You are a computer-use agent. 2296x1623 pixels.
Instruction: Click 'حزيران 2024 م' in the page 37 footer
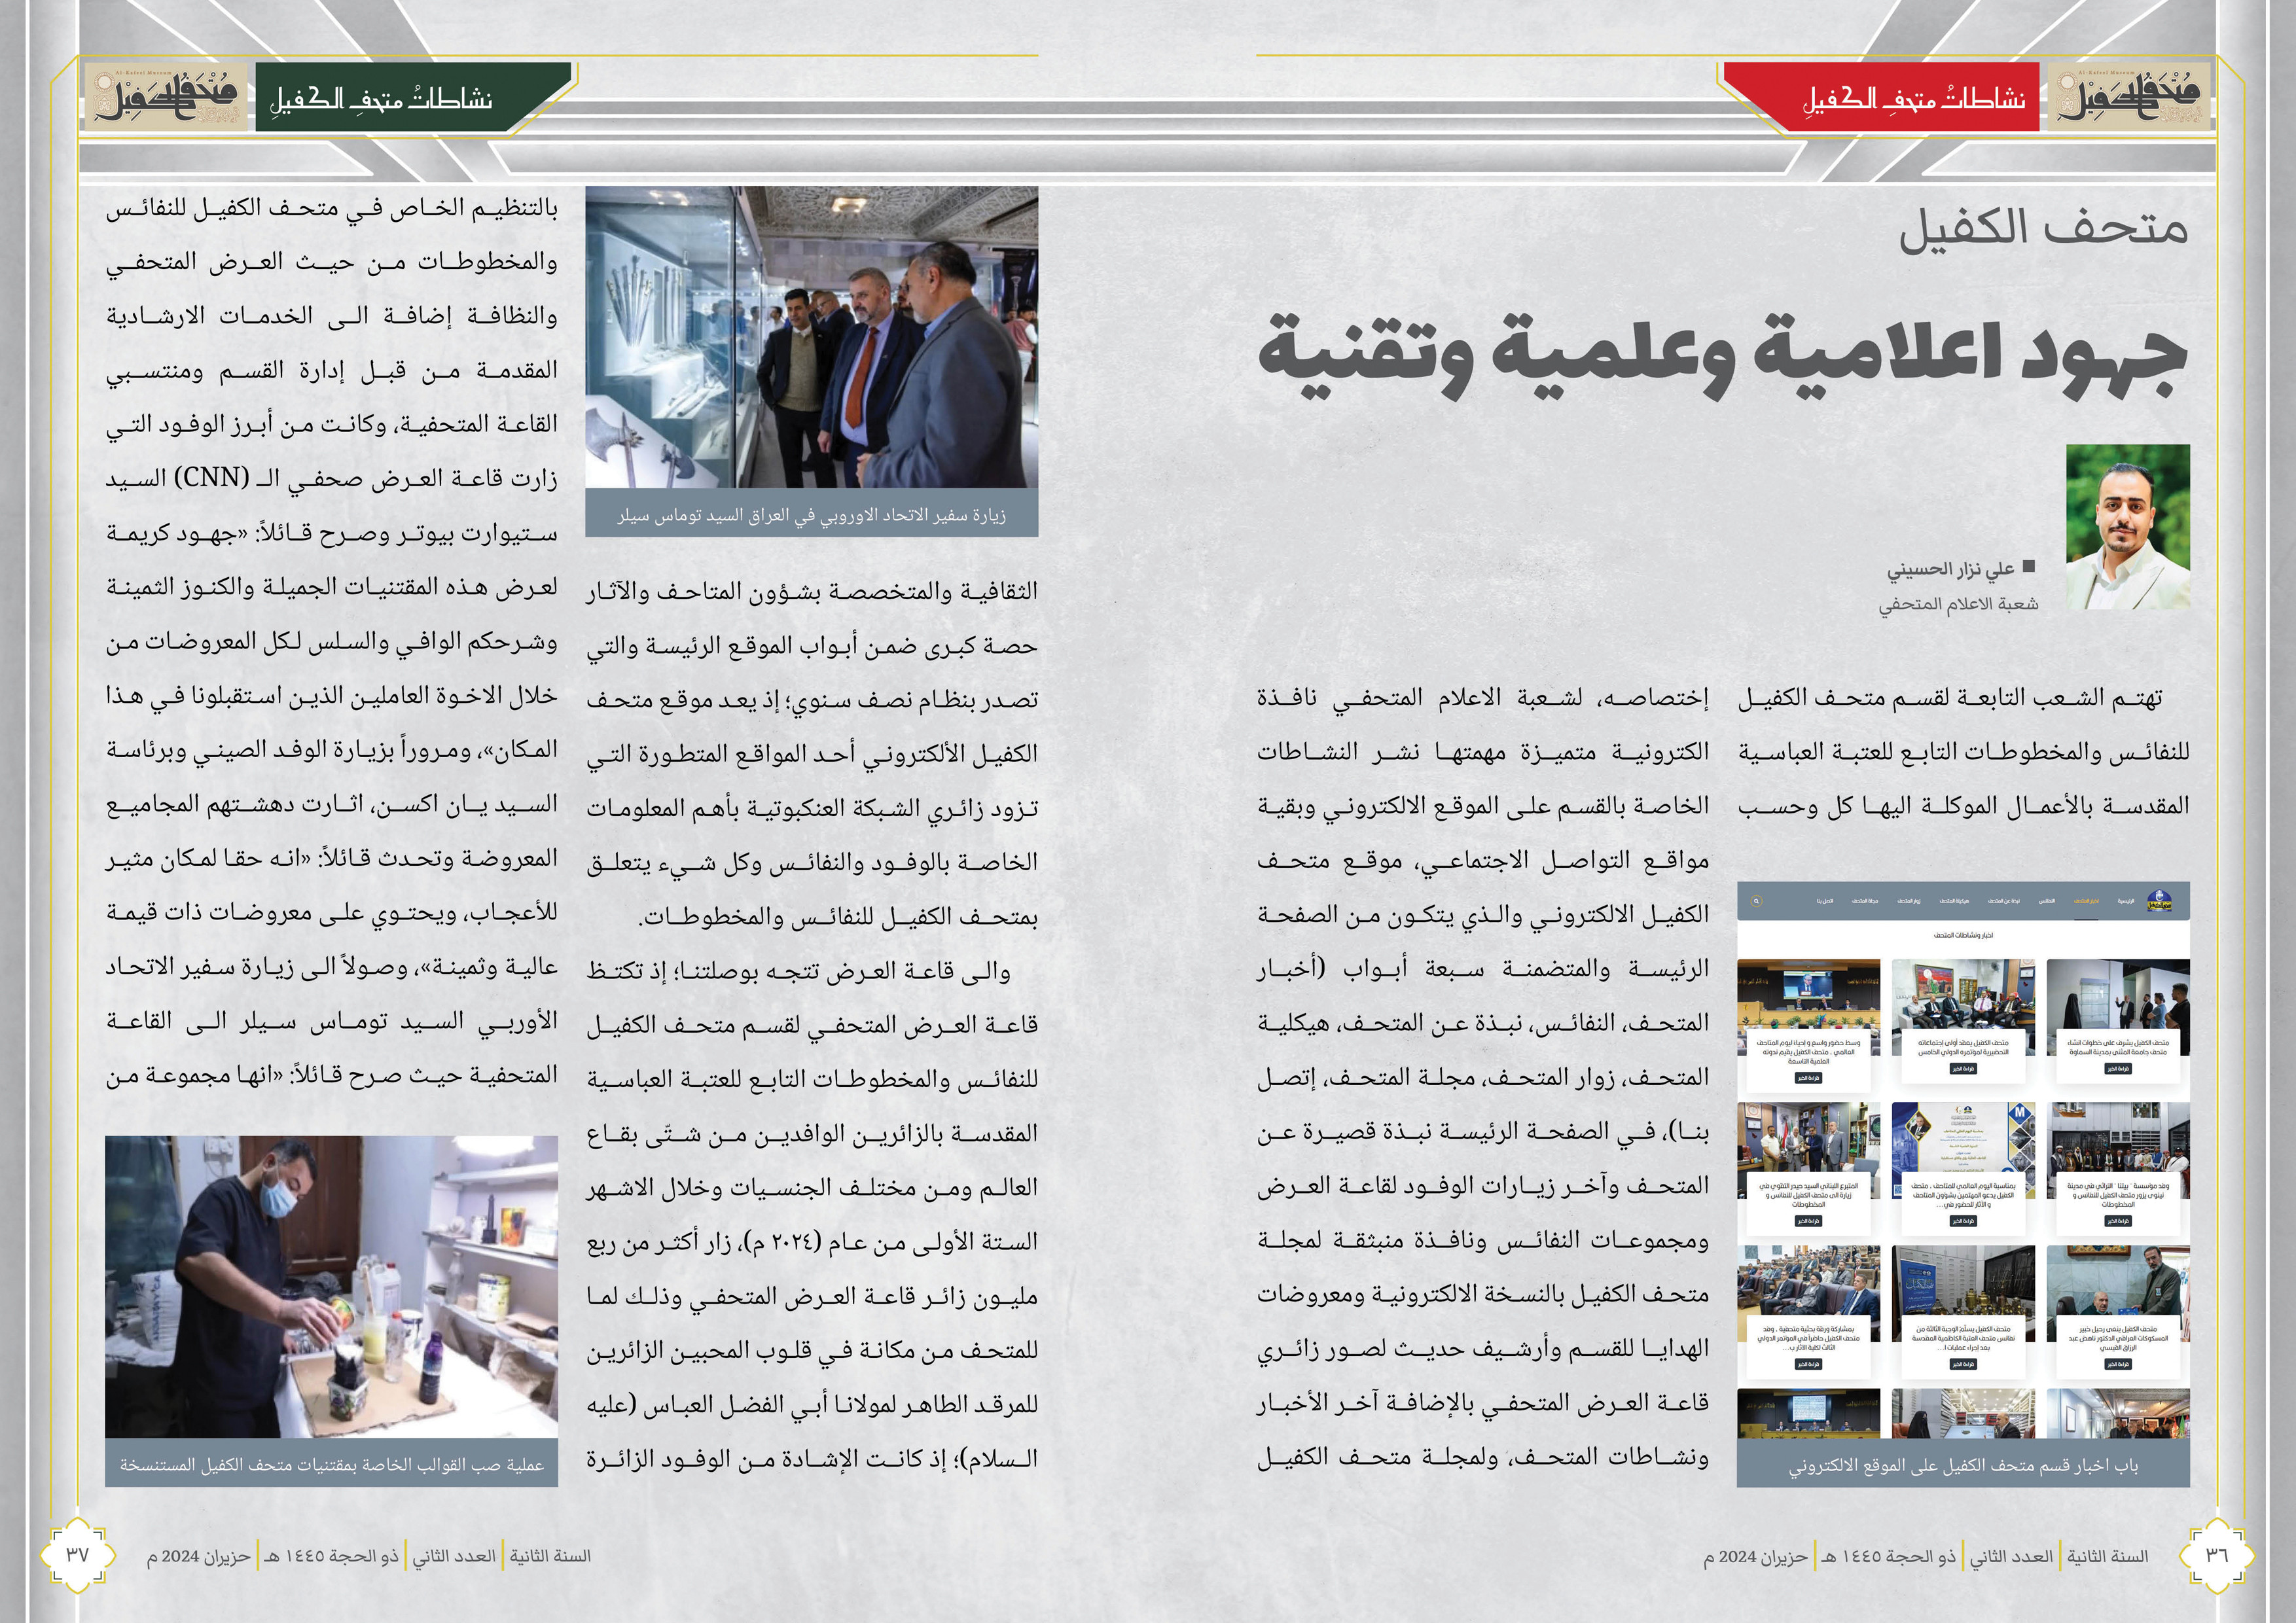198,1556
